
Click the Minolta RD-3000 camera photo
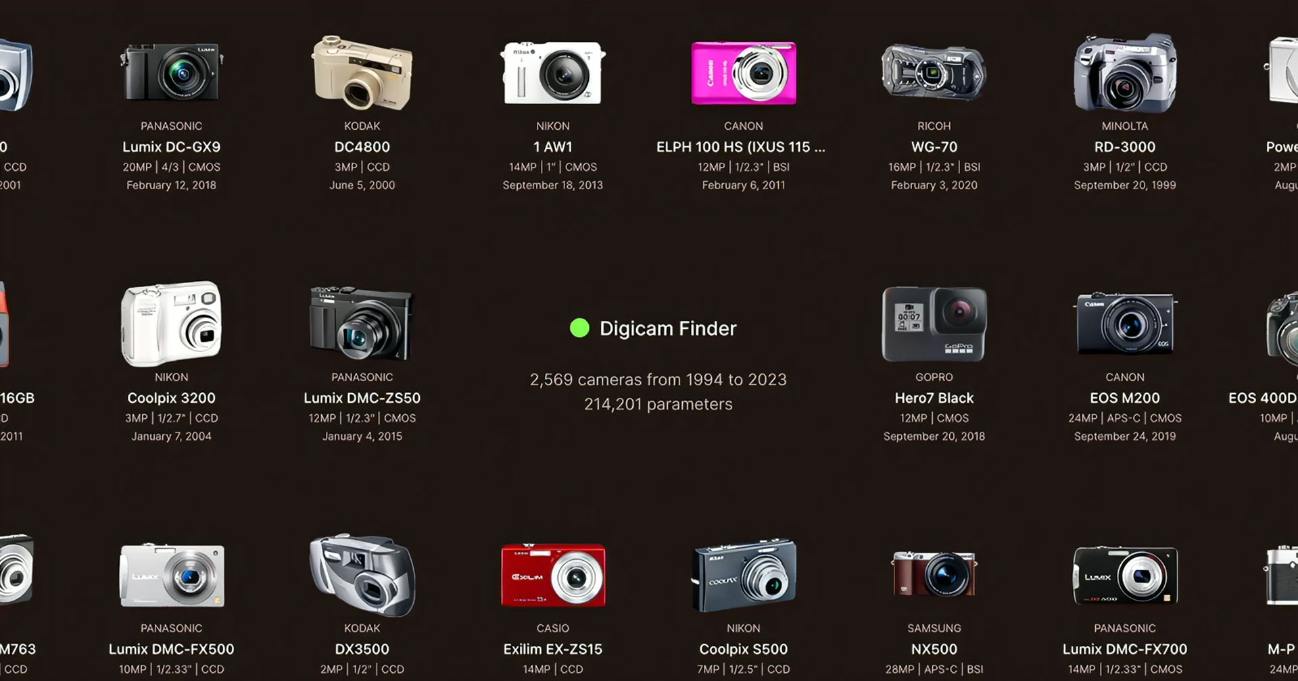tap(1125, 73)
